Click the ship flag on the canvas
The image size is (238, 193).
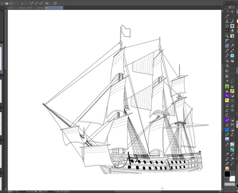(126, 31)
